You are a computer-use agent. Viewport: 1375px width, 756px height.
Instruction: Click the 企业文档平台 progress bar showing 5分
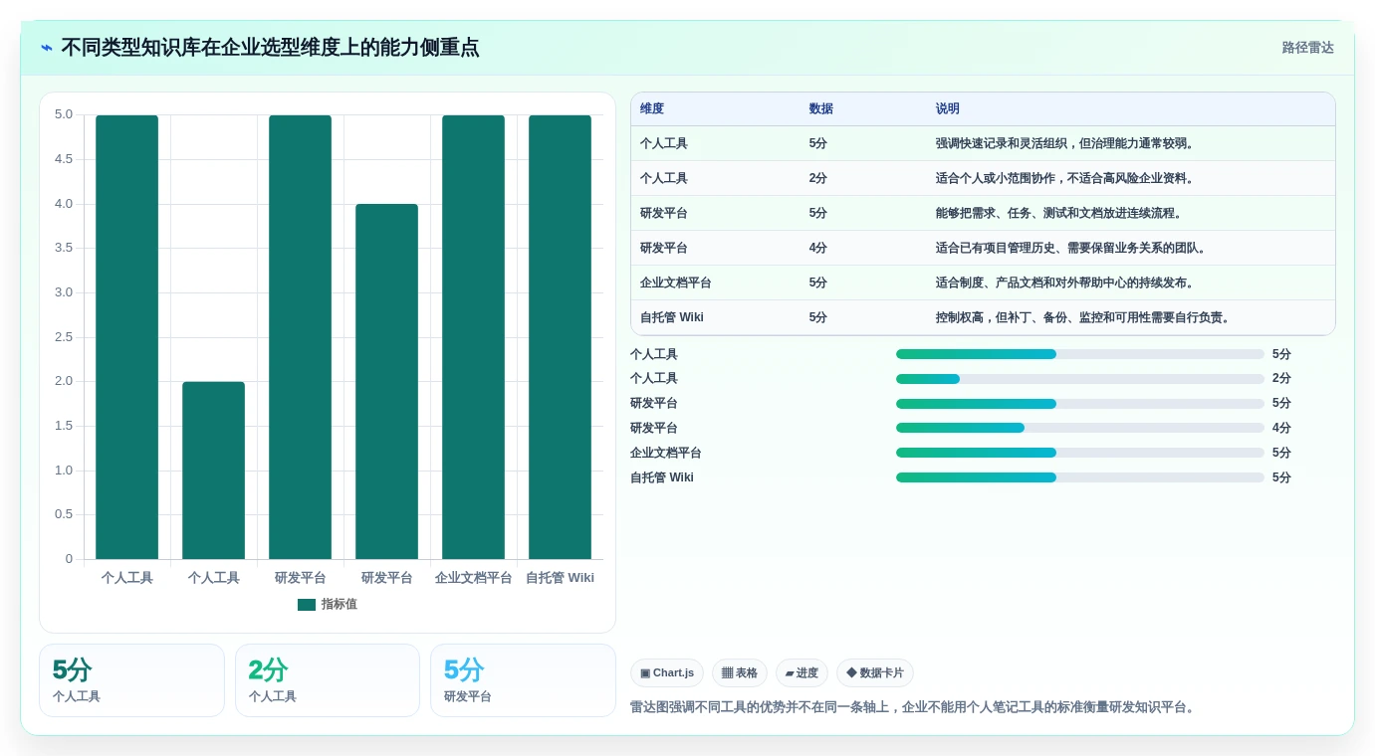click(x=1080, y=453)
